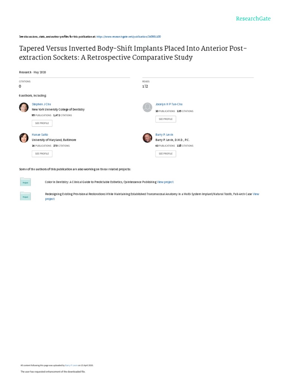Click Barry P. Levin's profile photo

click(147, 138)
